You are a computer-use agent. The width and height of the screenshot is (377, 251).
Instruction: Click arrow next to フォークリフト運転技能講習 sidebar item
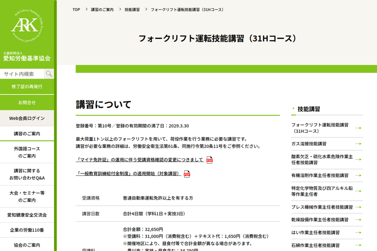tap(358, 128)
